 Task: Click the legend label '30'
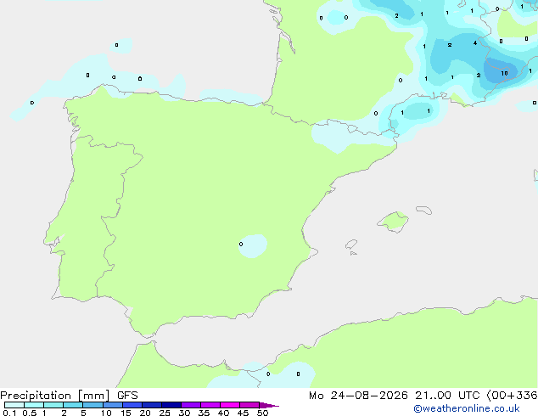(184, 413)
